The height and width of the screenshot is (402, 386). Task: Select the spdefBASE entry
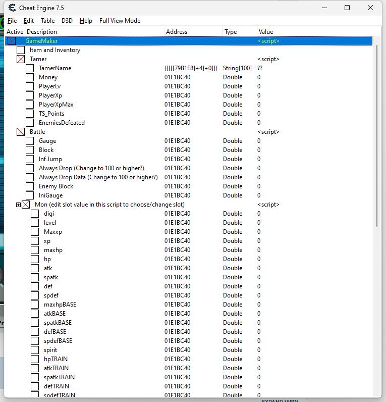point(58,341)
